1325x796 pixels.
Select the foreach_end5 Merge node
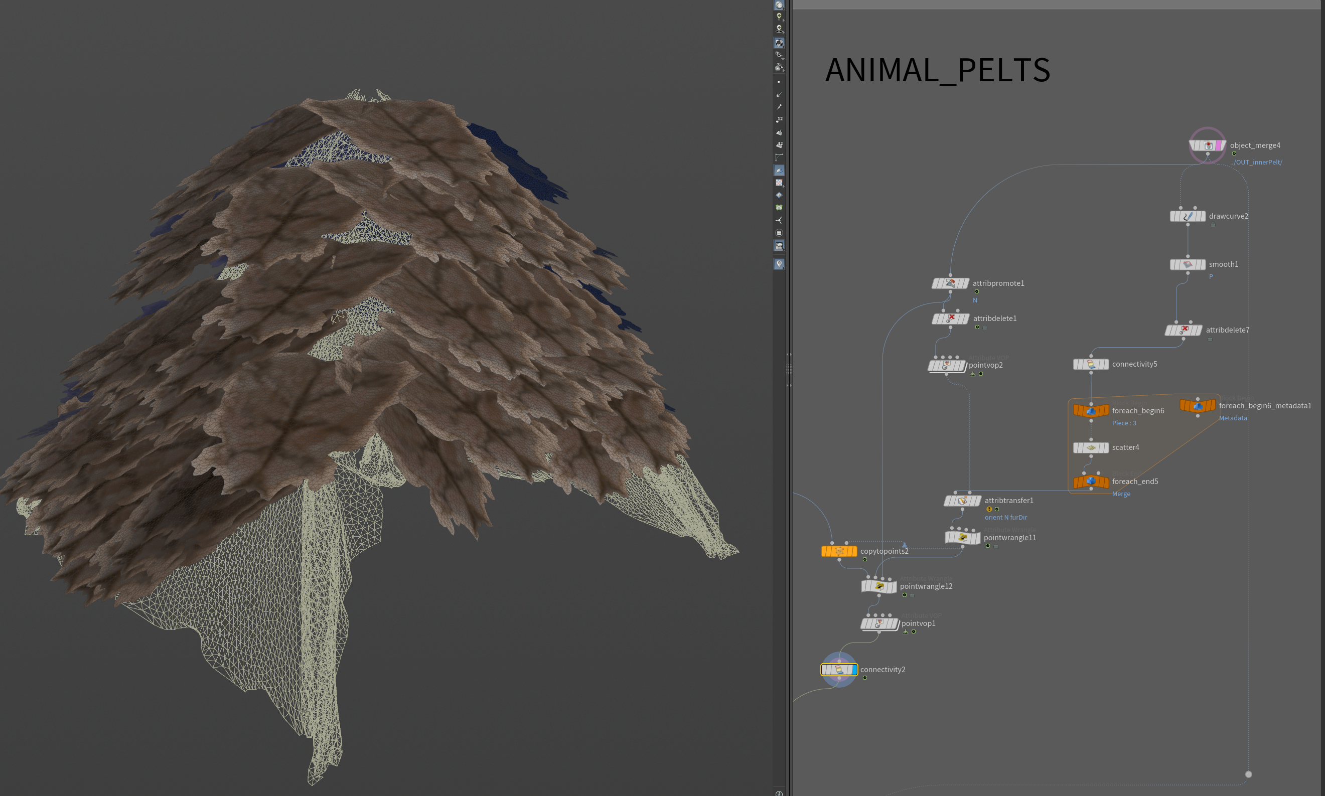point(1091,482)
